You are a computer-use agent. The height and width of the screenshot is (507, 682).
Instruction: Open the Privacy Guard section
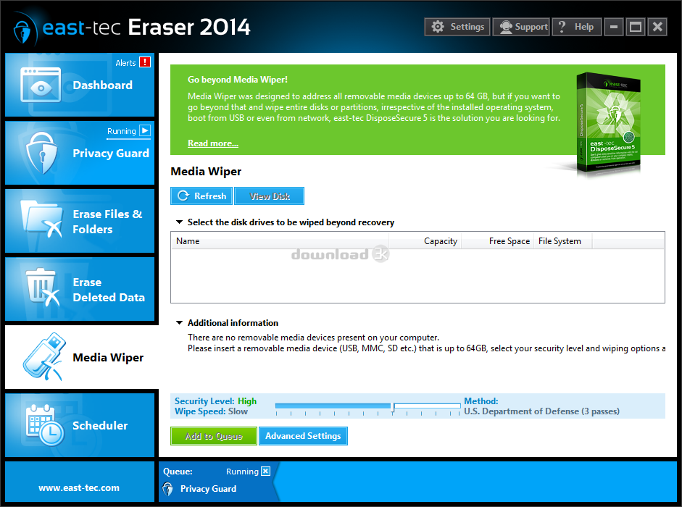80,153
